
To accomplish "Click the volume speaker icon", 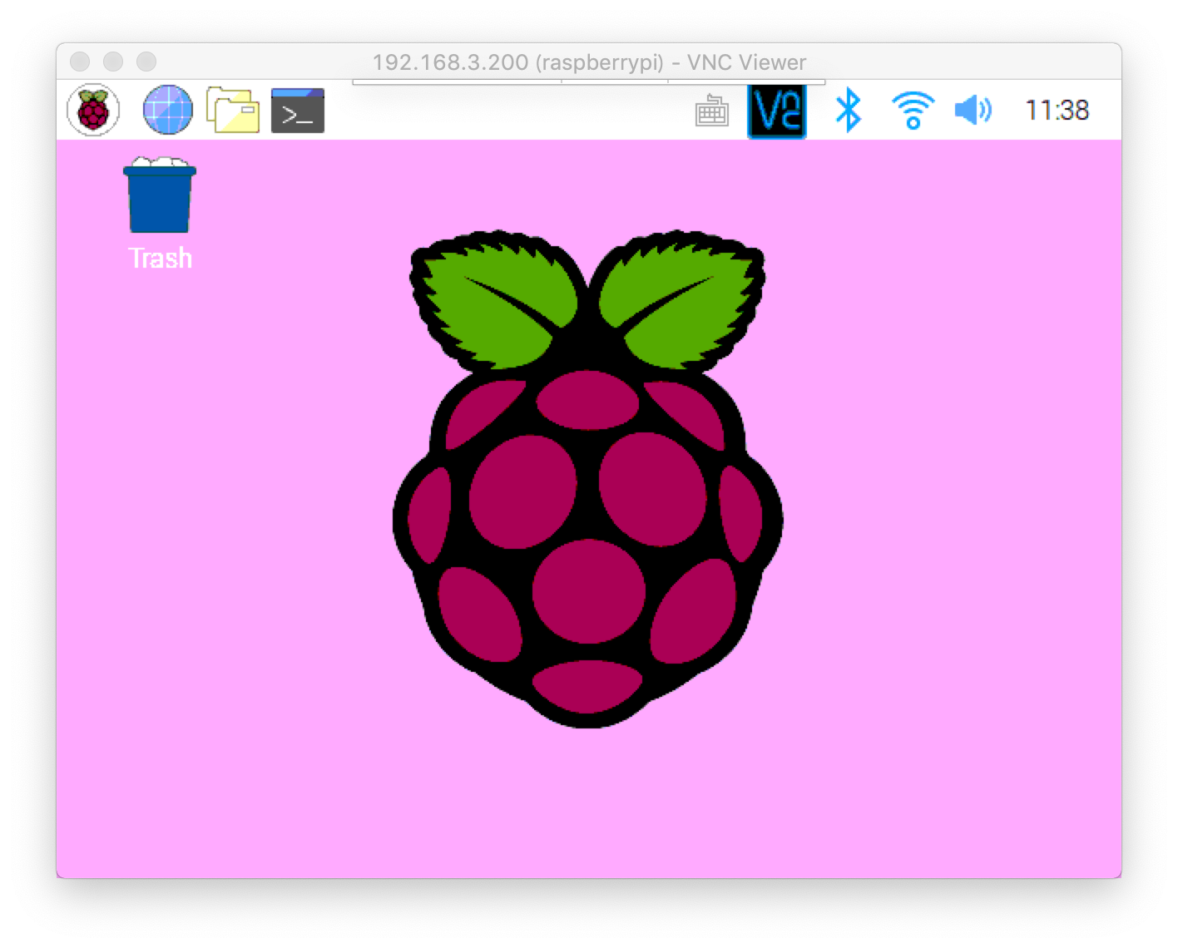I will point(973,110).
